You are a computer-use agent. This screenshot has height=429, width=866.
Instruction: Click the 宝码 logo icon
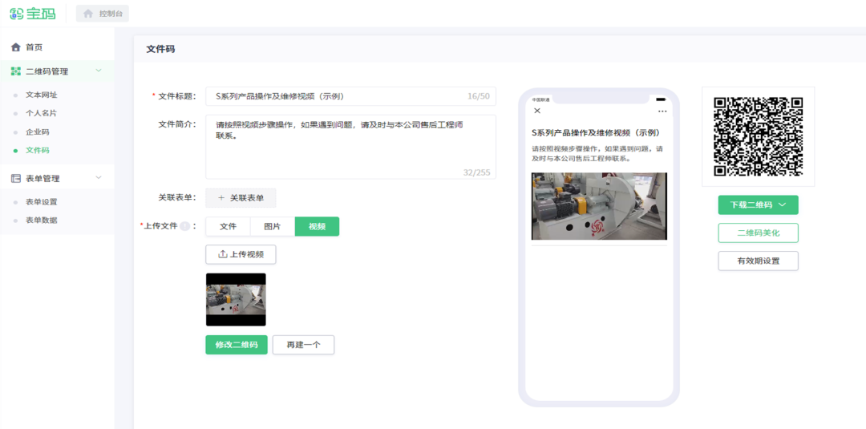tap(17, 14)
